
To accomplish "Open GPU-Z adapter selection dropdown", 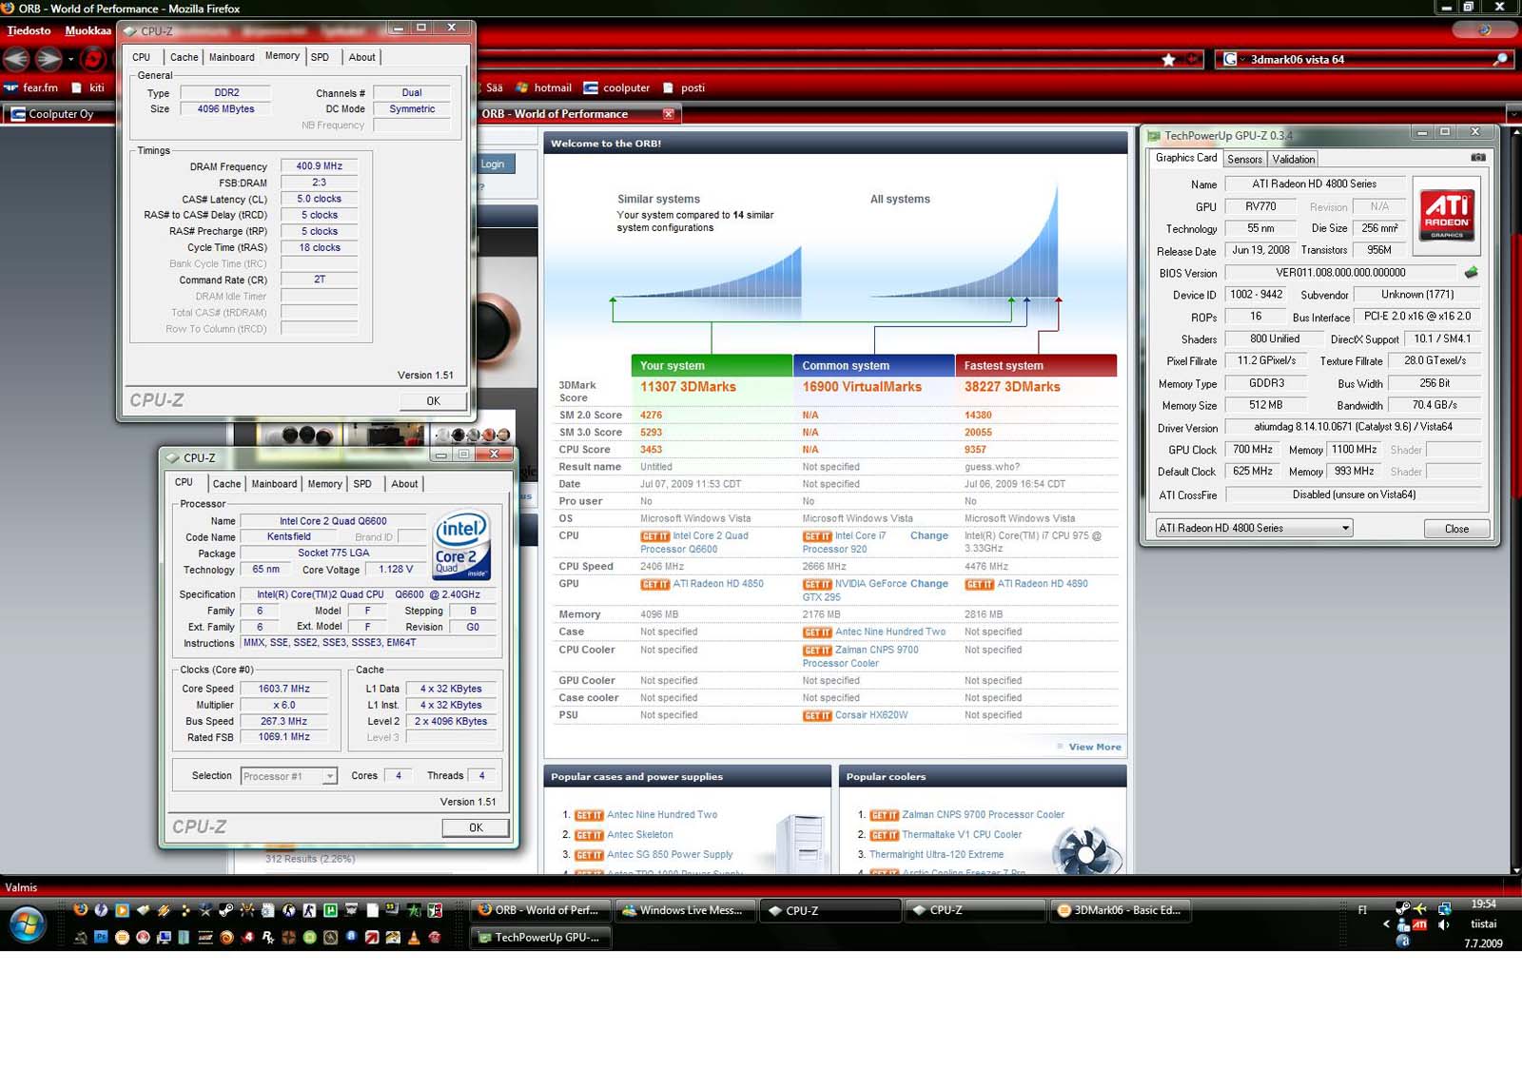I will (x=1345, y=528).
